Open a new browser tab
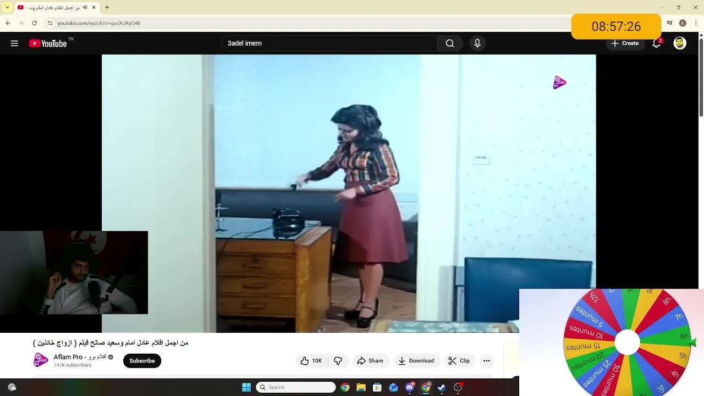 click(x=107, y=8)
